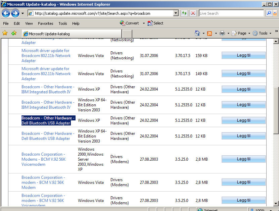Click the vertical scrollbar thumb
279x211 pixels.
pos(276,110)
